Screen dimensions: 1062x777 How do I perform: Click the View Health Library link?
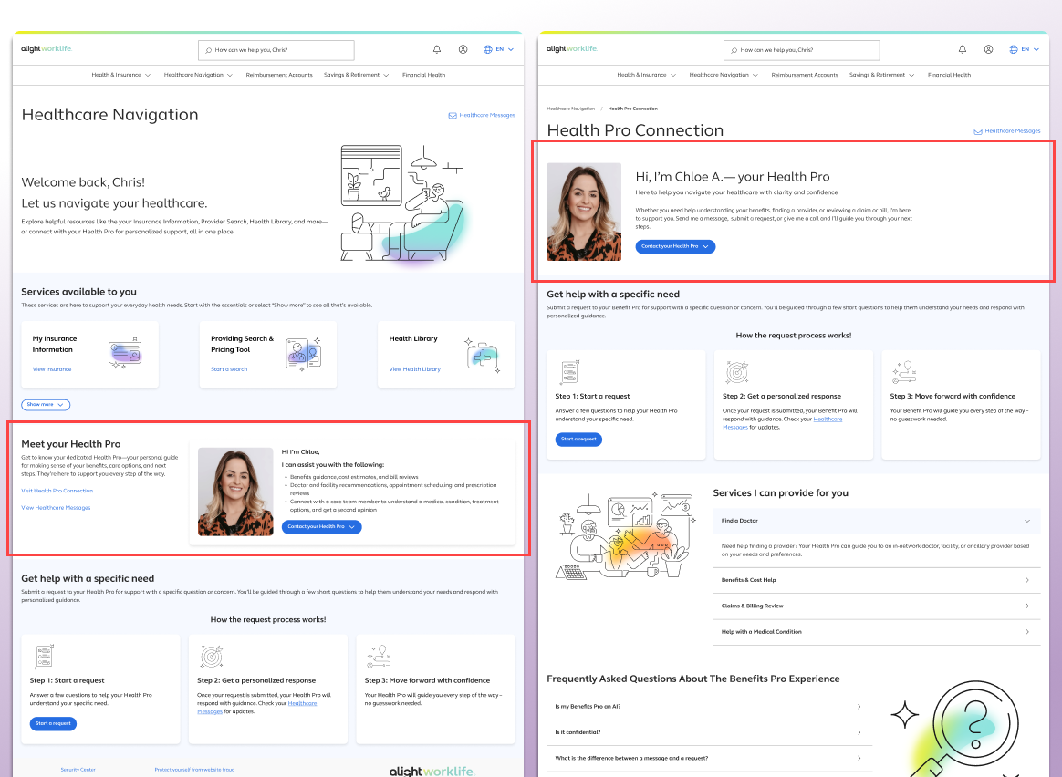click(x=414, y=369)
